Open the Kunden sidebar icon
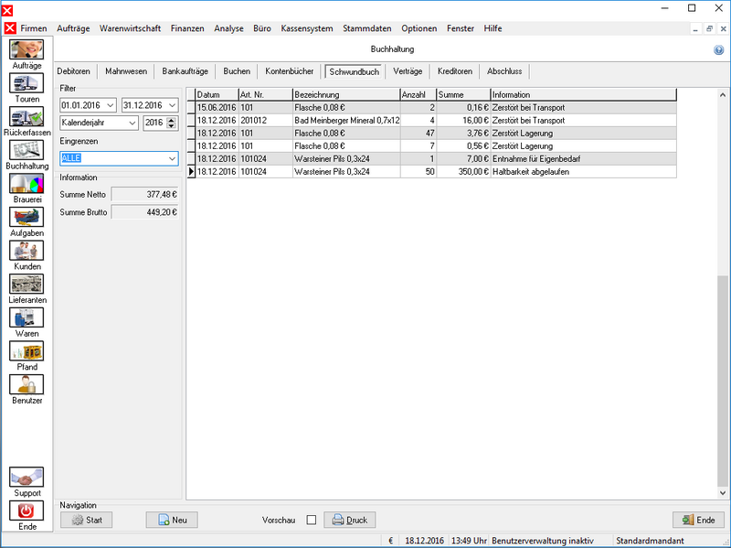This screenshot has width=731, height=548. [26, 251]
